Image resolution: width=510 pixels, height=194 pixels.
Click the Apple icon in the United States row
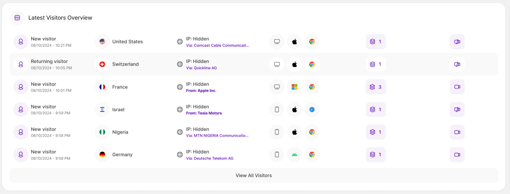coord(294,42)
